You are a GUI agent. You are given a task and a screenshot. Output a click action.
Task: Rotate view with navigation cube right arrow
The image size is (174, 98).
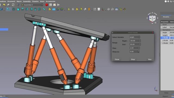158,18
